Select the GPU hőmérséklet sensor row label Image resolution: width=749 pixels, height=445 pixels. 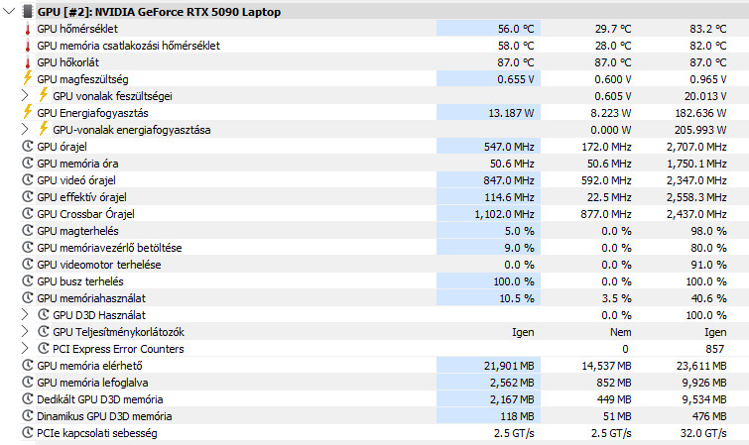77,29
